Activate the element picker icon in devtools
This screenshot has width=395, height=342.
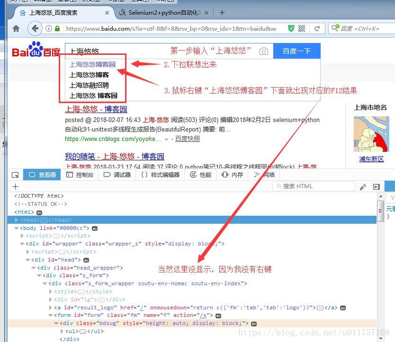click(x=15, y=175)
